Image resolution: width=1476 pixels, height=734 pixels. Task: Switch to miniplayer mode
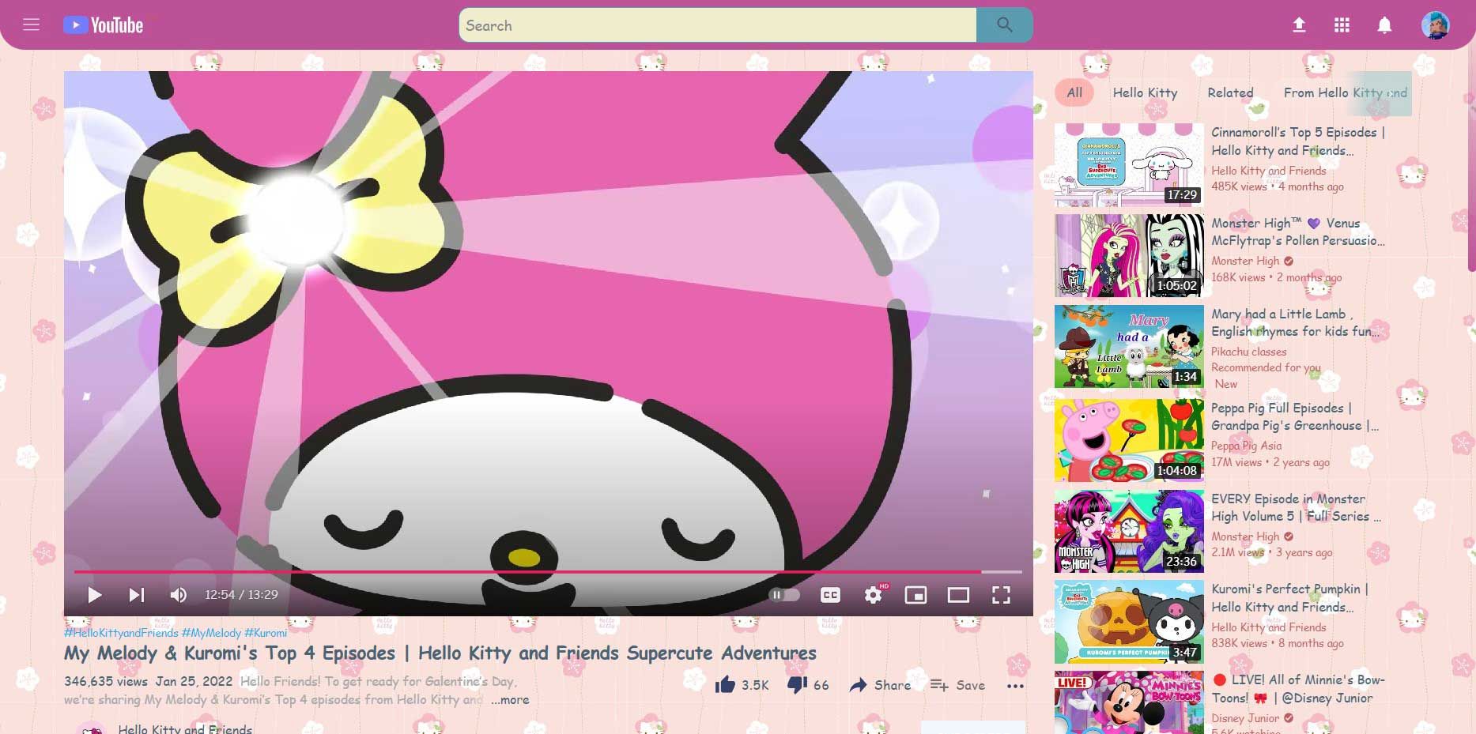click(x=915, y=595)
